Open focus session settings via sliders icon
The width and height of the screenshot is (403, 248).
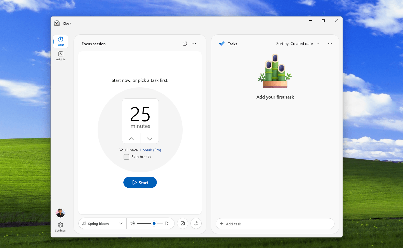point(196,223)
